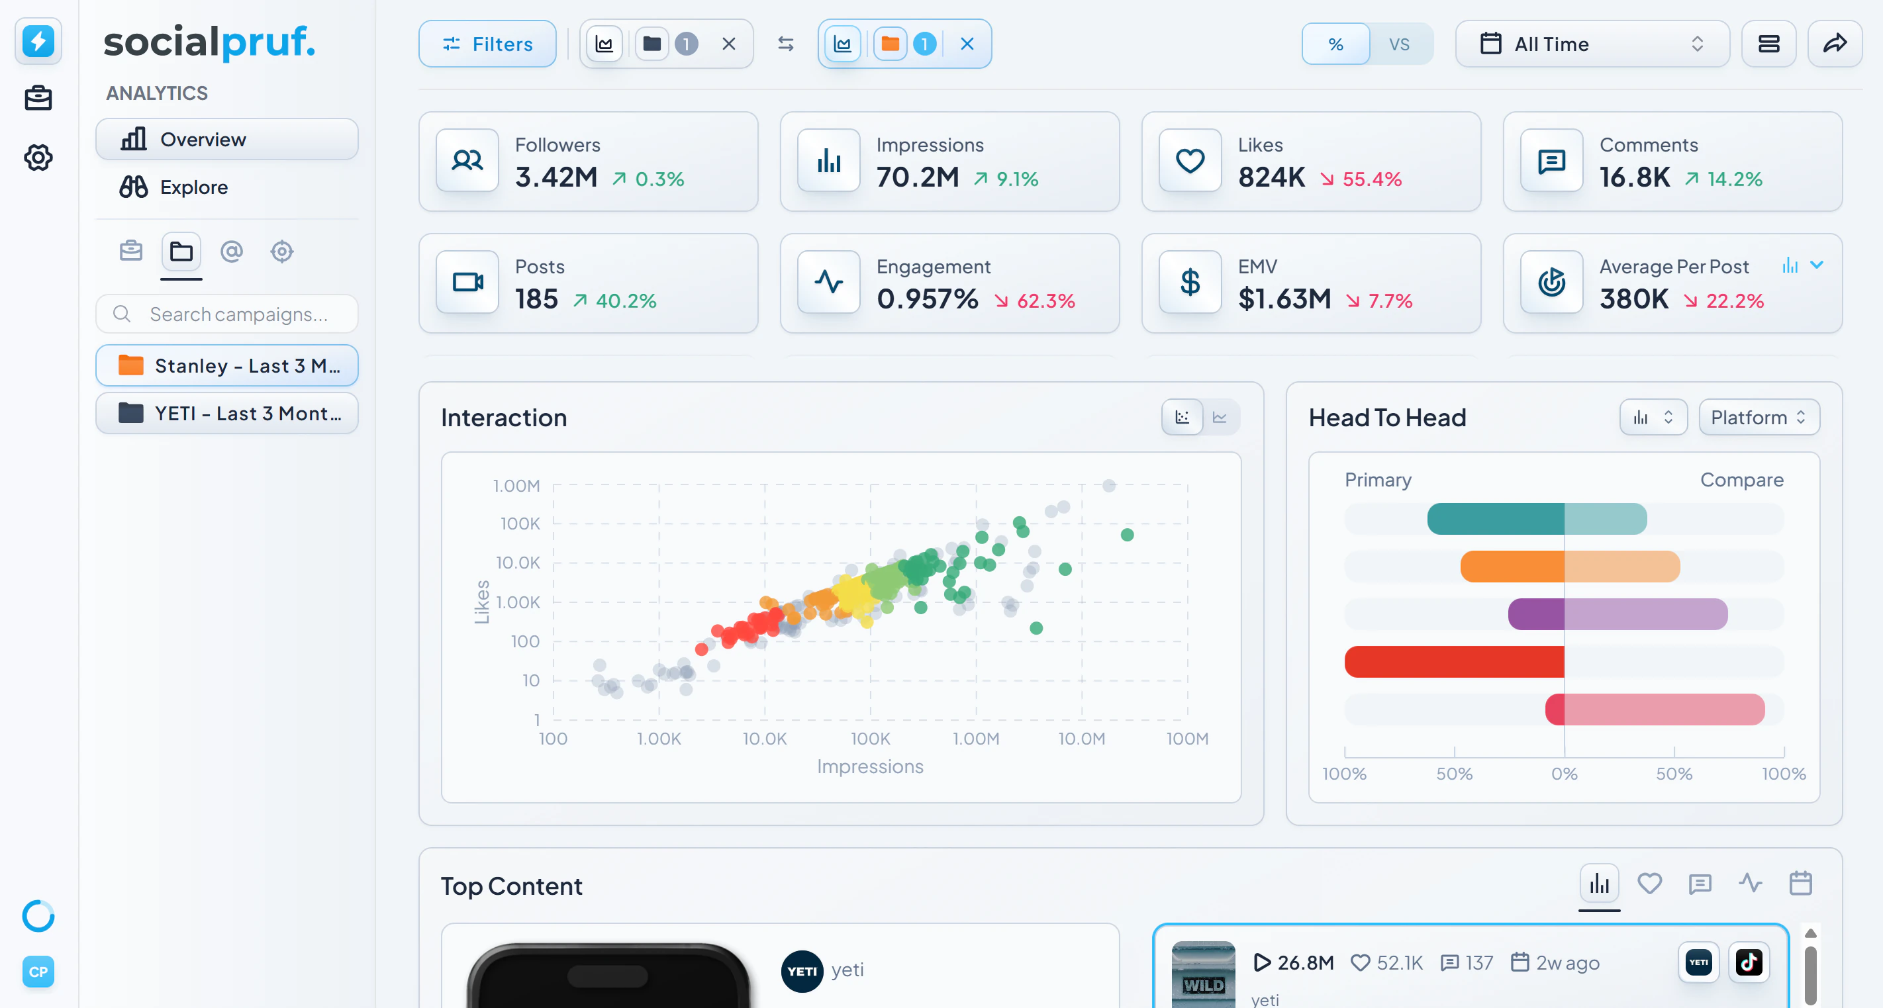Screen dimensions: 1883x1008
Task: Remove the primary dark folder selection
Action: pyautogui.click(x=729, y=44)
